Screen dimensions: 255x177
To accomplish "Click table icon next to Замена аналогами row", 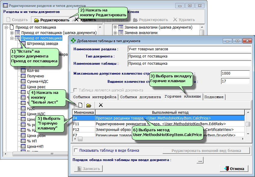I will [121, 33].
